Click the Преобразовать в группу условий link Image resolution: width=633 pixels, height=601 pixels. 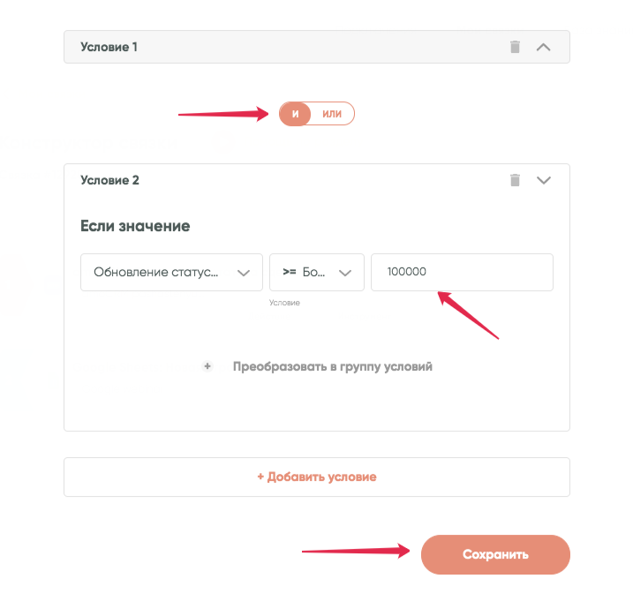[x=332, y=366]
